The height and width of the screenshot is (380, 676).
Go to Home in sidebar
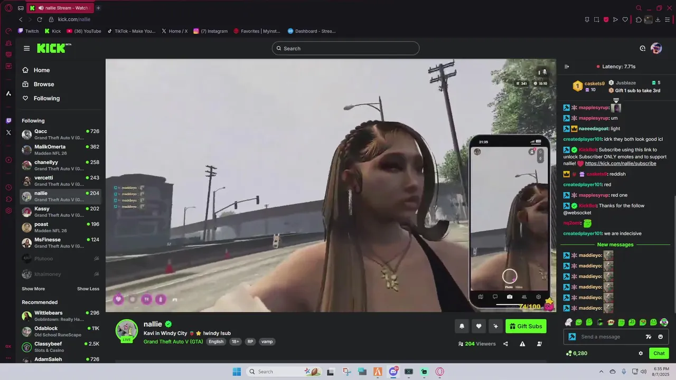coord(36,70)
